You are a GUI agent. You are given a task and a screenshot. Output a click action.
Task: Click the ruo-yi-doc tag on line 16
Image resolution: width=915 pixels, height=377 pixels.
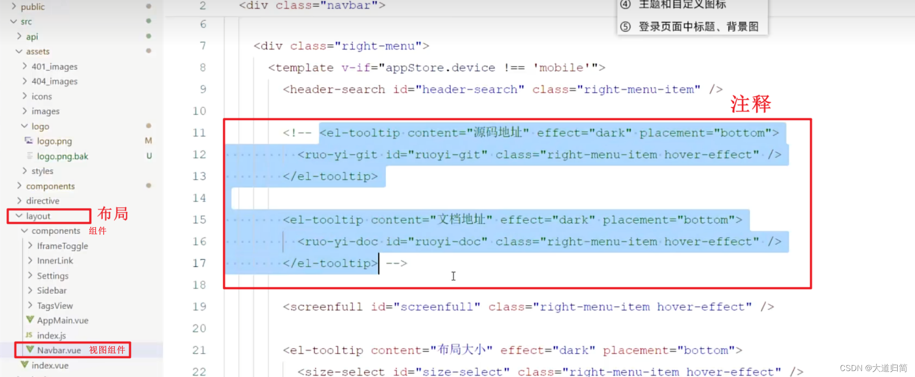tap(341, 242)
